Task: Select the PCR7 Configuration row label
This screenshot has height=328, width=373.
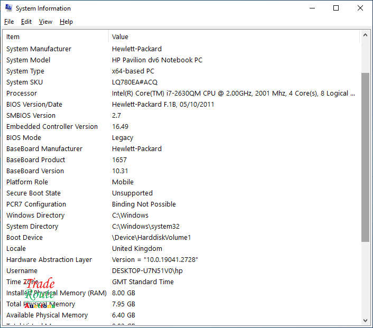Action: 36,204
